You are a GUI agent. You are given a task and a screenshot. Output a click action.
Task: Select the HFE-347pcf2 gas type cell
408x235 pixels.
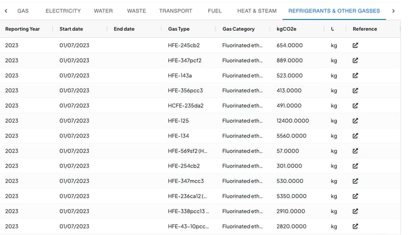(184, 60)
